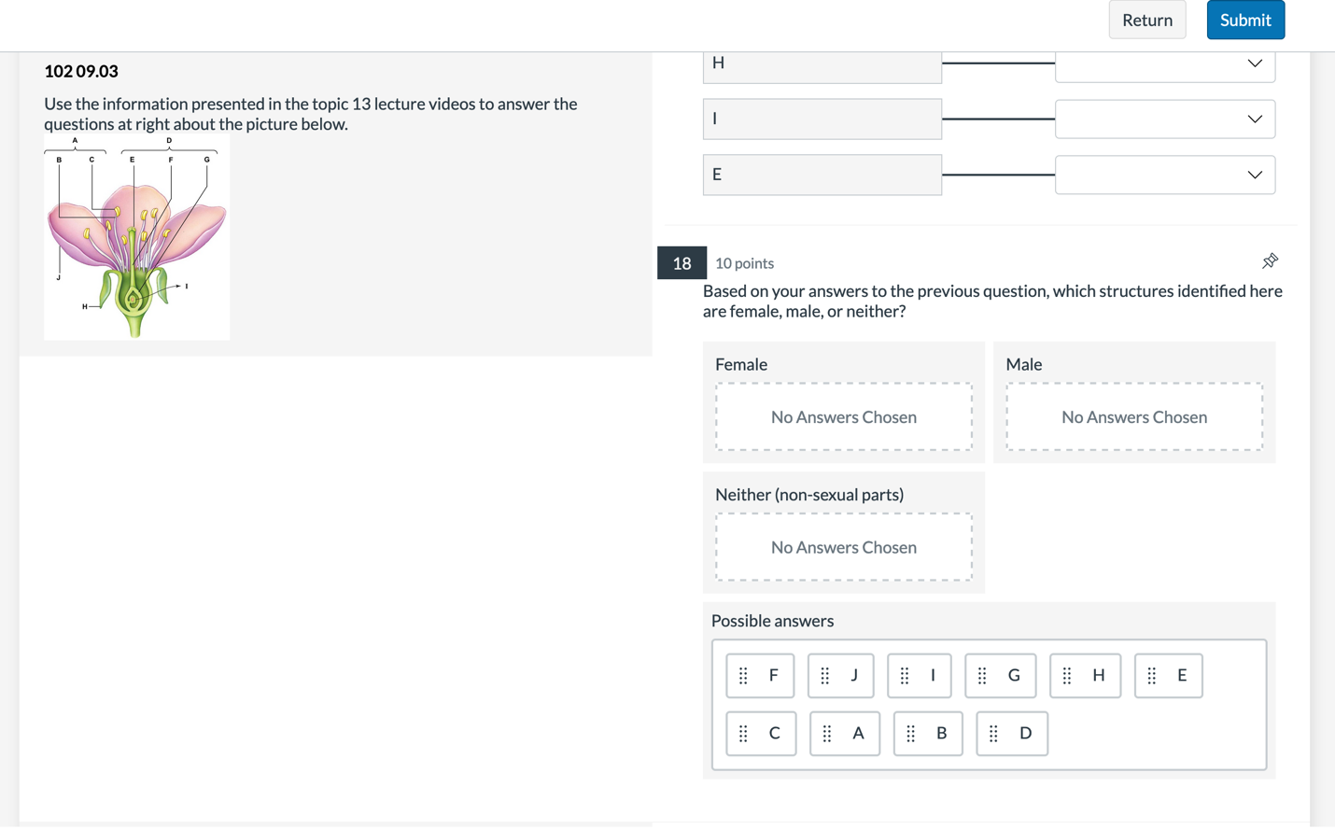Submit the quiz
The width and height of the screenshot is (1335, 829).
tap(1244, 21)
